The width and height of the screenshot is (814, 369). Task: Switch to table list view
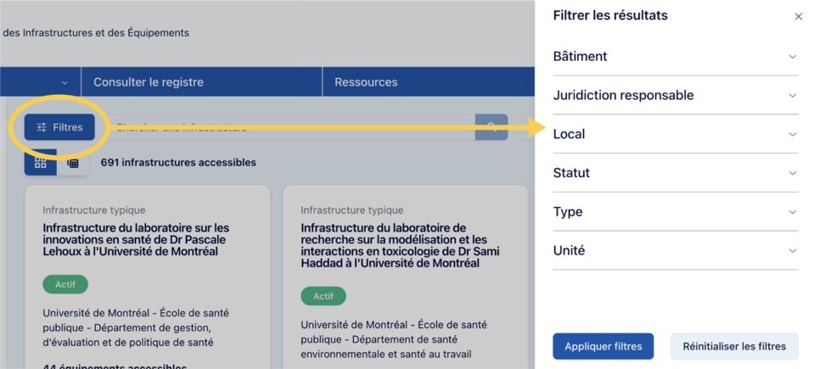[73, 163]
